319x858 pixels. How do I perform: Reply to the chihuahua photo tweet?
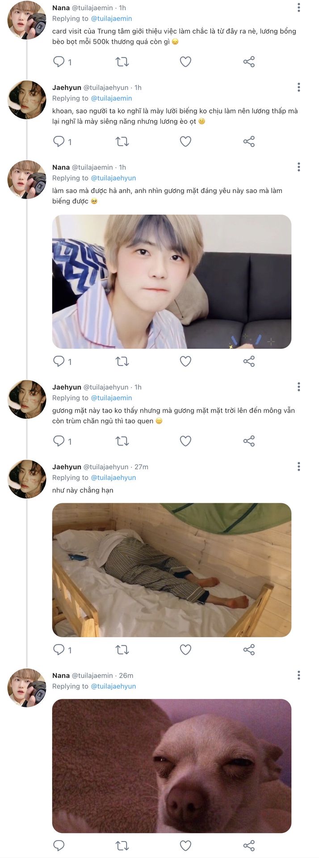pyautogui.click(x=59, y=845)
